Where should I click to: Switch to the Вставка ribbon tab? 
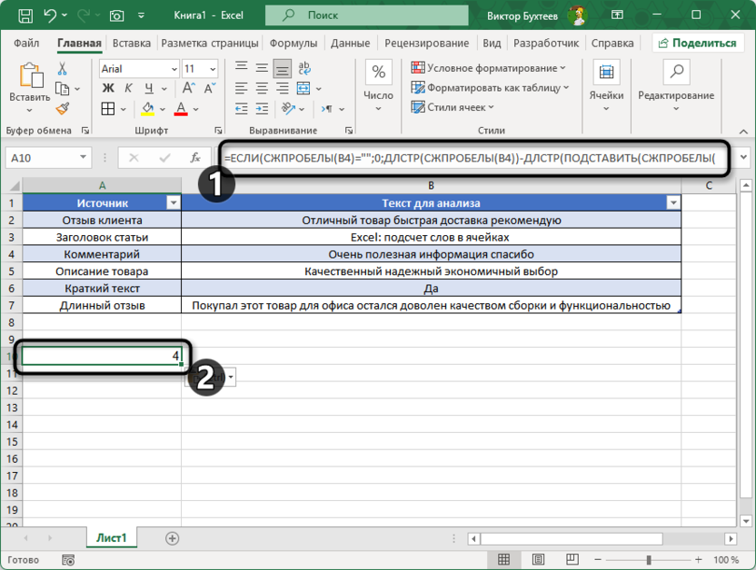click(x=132, y=43)
